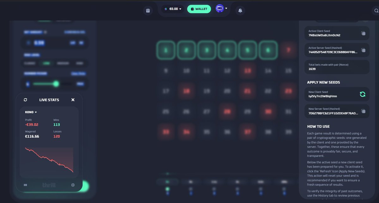Image resolution: width=379 pixels, height=203 pixels.
Task: Open the notifications bell
Action: (x=240, y=11)
